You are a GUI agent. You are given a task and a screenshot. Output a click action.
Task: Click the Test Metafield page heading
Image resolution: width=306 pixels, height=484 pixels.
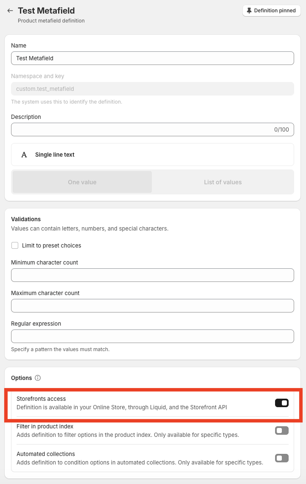point(46,11)
